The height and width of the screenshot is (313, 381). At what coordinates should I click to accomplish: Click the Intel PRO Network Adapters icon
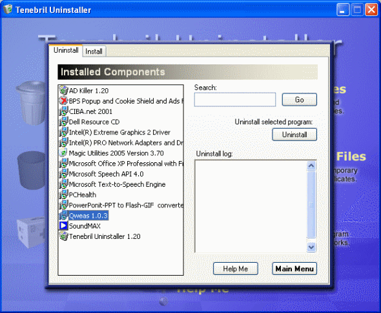pyautogui.click(x=63, y=143)
